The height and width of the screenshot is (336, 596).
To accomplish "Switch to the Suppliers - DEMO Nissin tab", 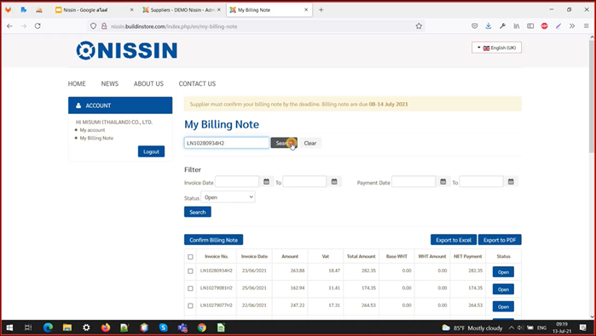I will (x=182, y=10).
